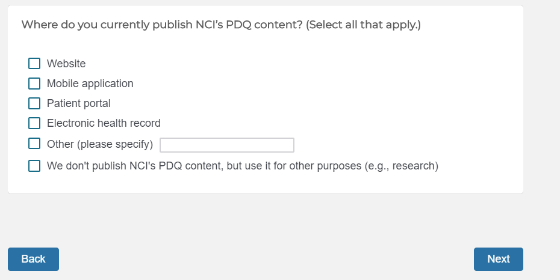Toggle the Other (please specify) checkbox
The image size is (560, 280).
click(x=34, y=144)
